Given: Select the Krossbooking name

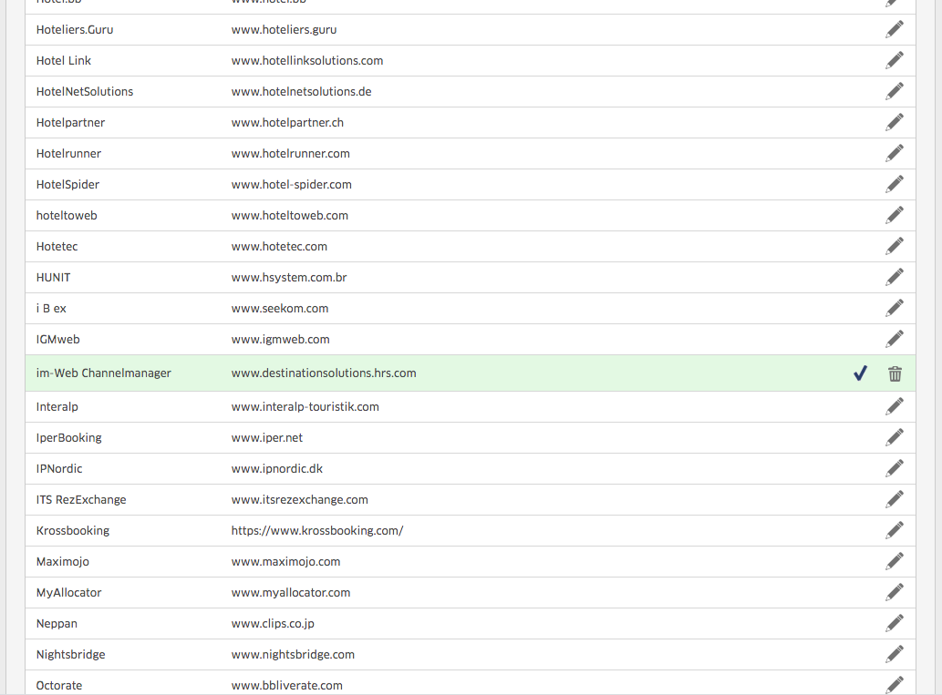Looking at the screenshot, I should 73,530.
